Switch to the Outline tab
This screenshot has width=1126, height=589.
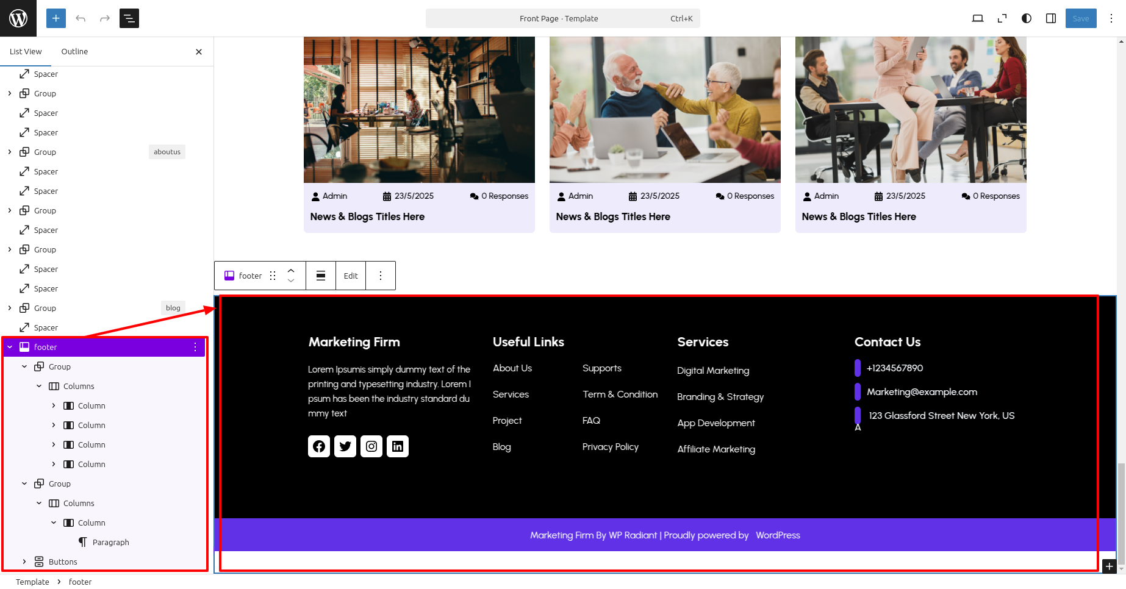tap(74, 52)
